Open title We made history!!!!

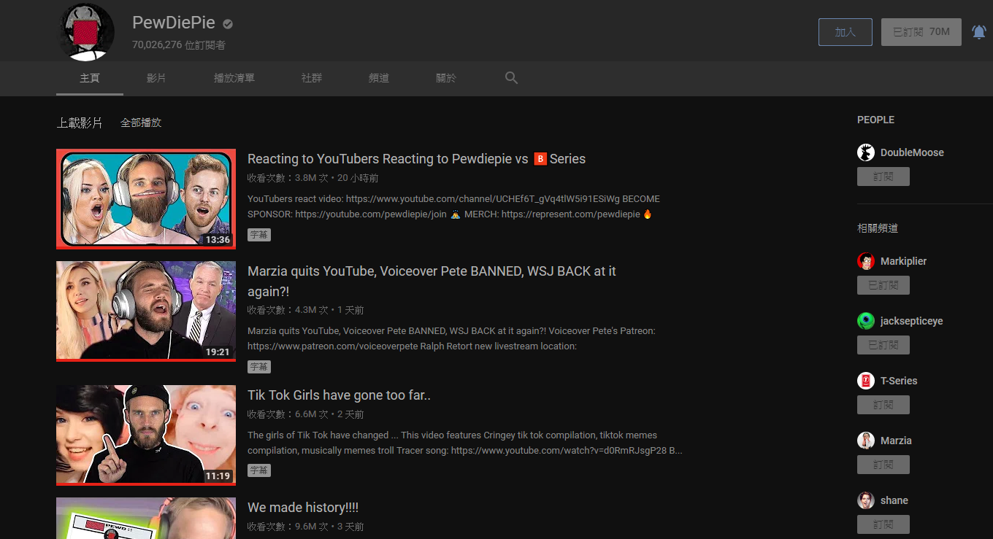point(303,508)
